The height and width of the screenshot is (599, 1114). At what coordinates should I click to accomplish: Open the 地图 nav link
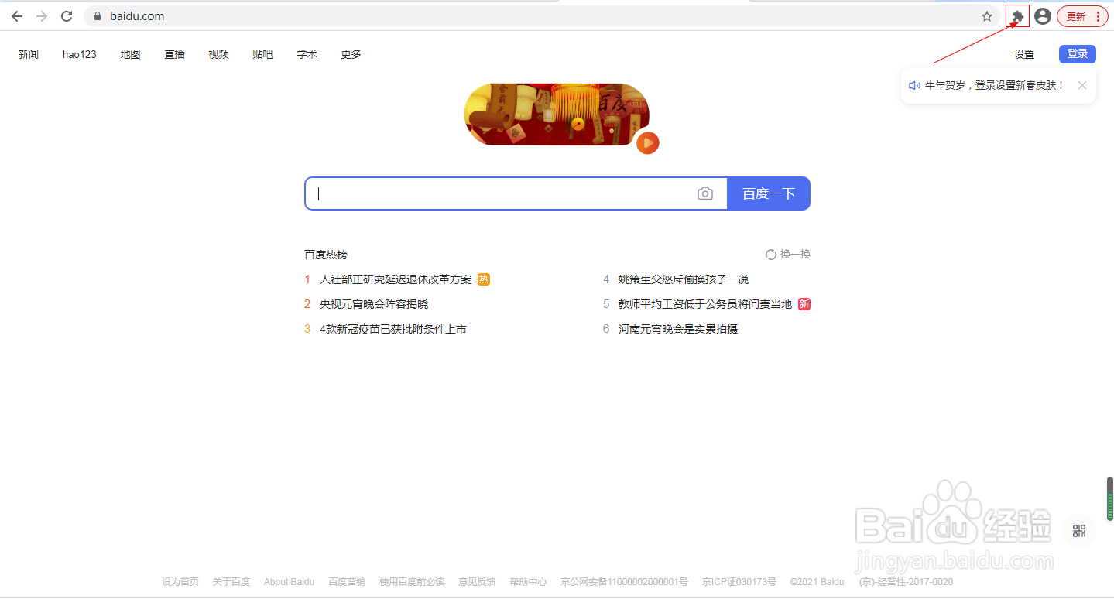pos(131,54)
